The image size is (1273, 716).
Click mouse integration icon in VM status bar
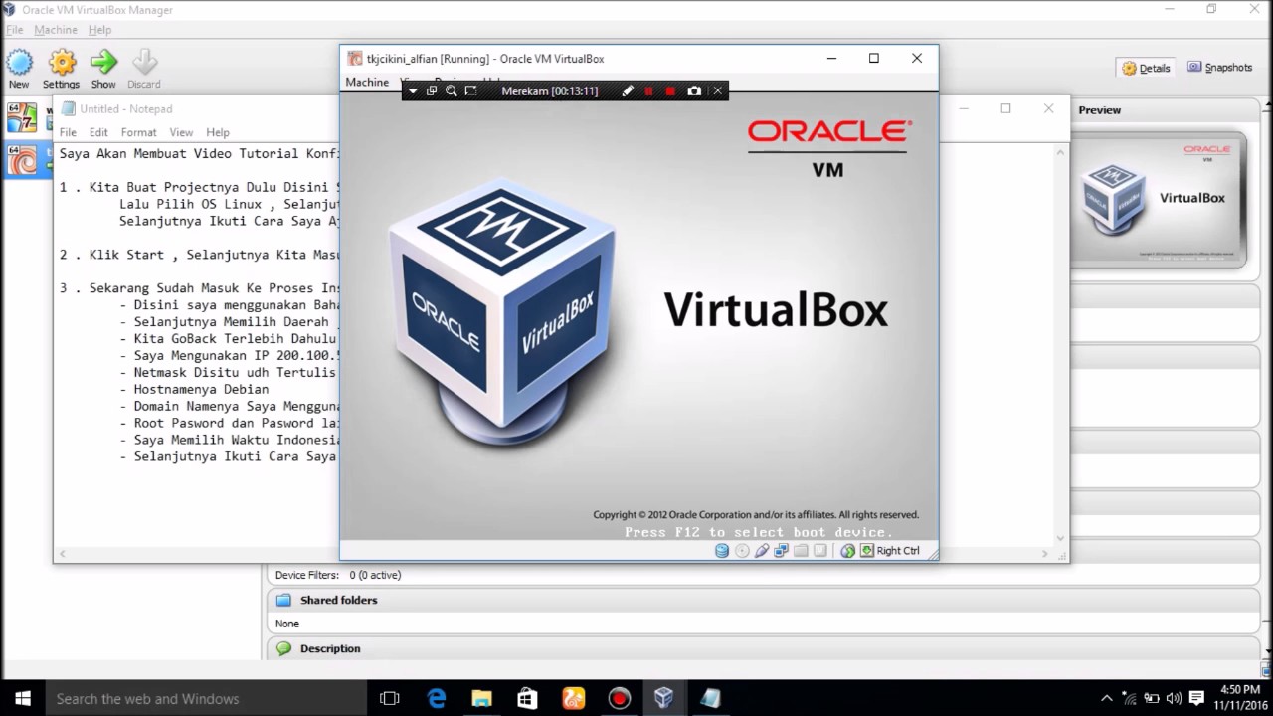tap(847, 551)
